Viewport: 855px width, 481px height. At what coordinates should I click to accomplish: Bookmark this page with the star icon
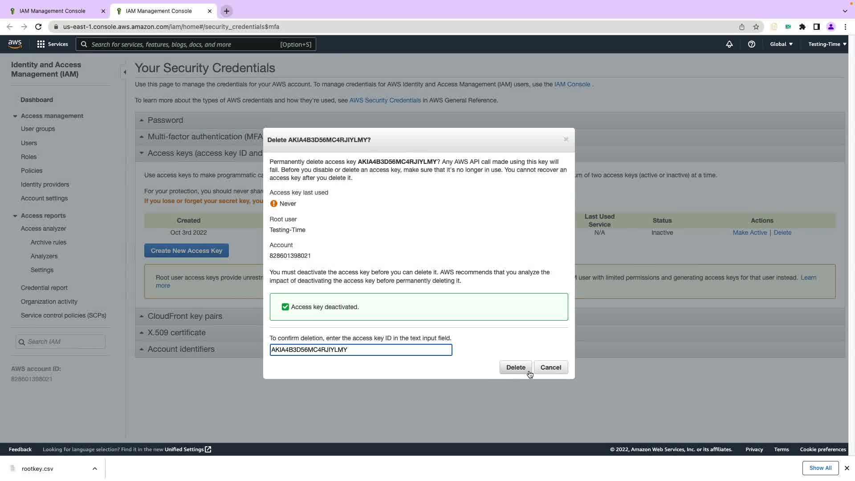(x=756, y=27)
